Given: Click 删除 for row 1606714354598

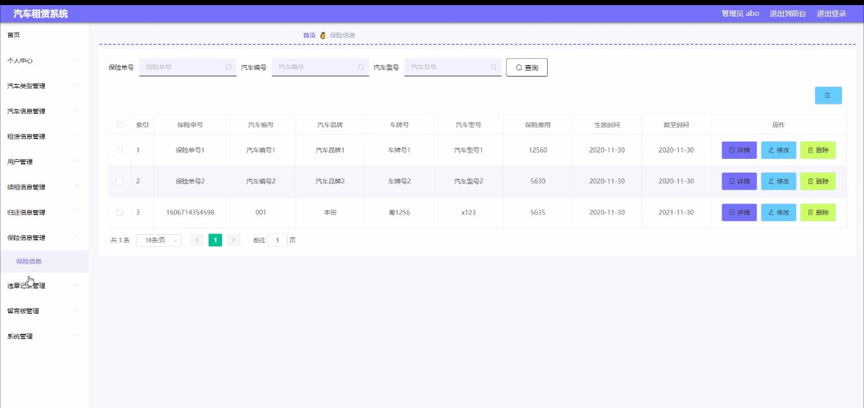Looking at the screenshot, I should point(818,213).
